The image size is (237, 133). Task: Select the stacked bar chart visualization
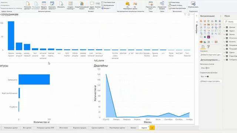(201, 21)
